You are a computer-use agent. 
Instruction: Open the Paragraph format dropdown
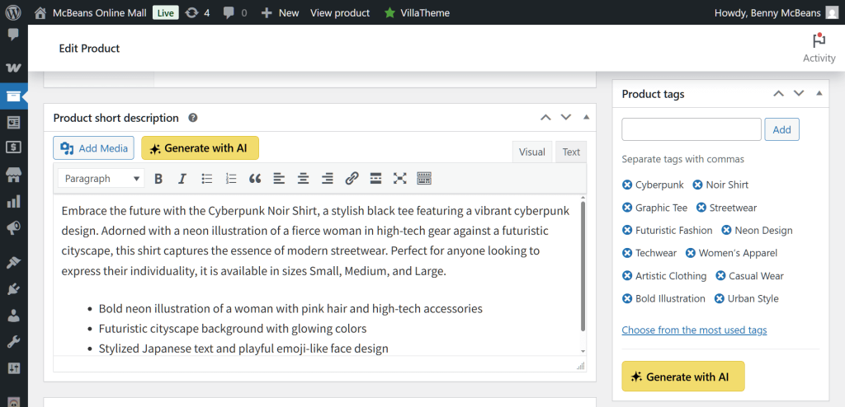(x=101, y=178)
